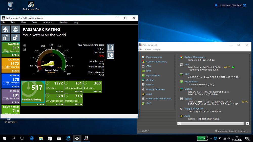Viewport: 253px width, 142px height.
Task: Open Mail app from taskbar
Action: click(59, 138)
